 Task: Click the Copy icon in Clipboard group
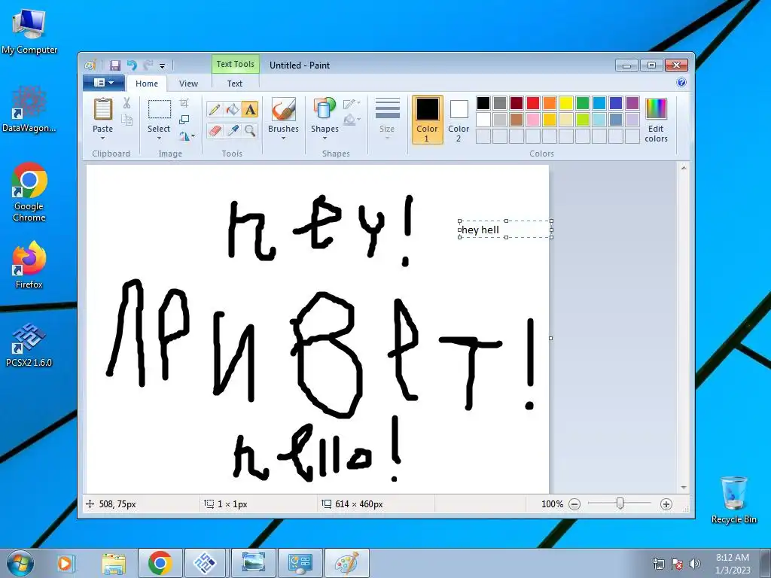(x=126, y=120)
